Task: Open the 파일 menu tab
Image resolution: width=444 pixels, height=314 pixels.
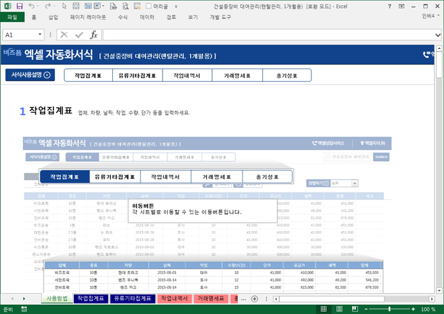Action: tap(12, 18)
